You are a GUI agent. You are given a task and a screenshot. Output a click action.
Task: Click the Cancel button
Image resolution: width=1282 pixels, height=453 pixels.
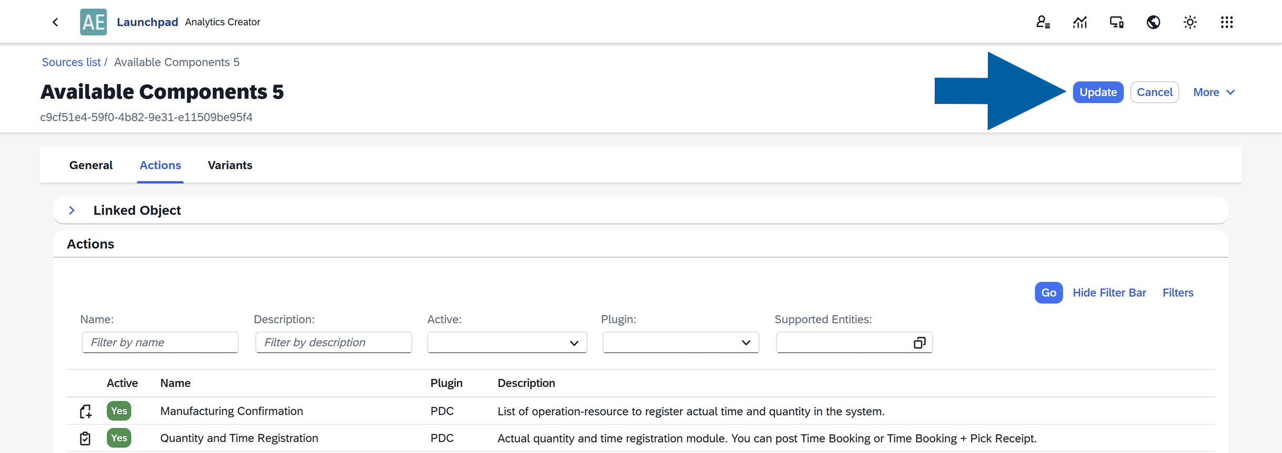1154,92
